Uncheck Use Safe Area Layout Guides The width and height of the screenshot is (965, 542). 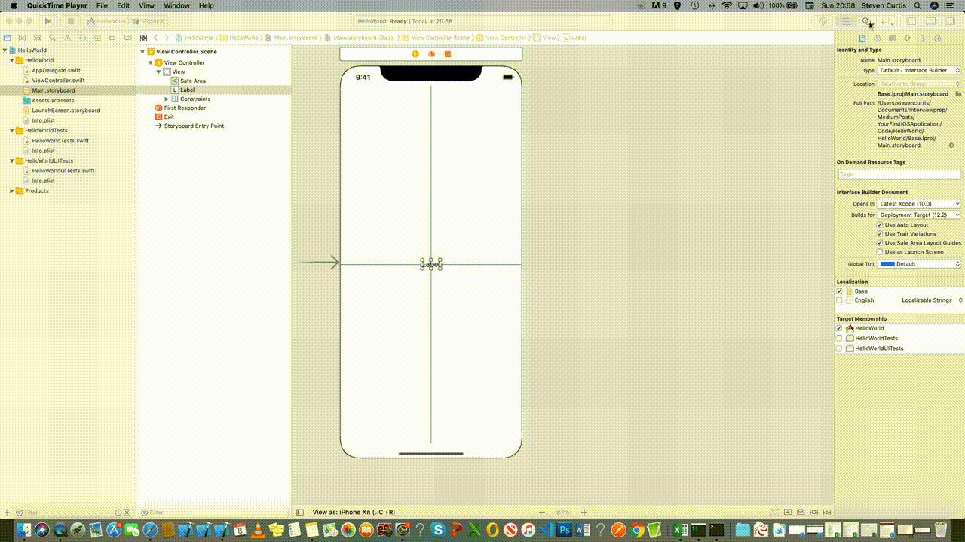(880, 243)
